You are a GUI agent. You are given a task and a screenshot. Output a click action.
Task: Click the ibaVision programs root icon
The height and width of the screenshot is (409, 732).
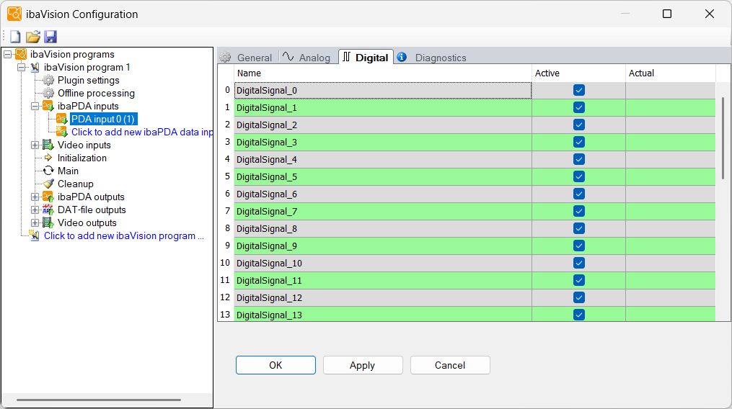(x=21, y=54)
